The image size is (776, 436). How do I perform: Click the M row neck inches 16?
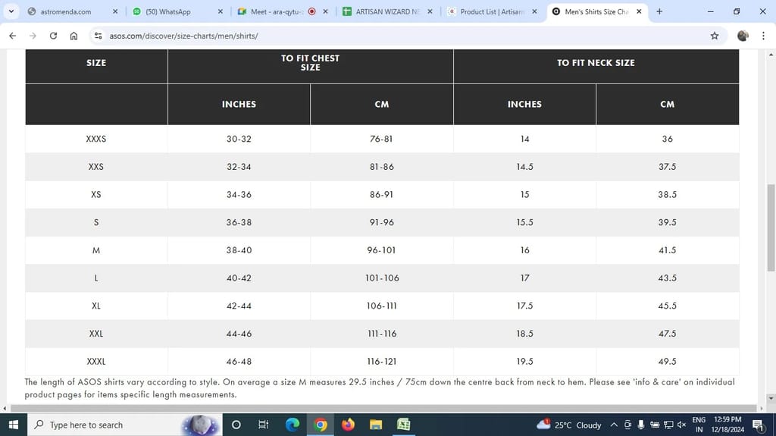point(524,249)
